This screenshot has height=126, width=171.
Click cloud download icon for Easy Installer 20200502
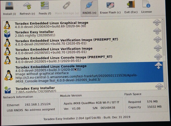point(159,86)
